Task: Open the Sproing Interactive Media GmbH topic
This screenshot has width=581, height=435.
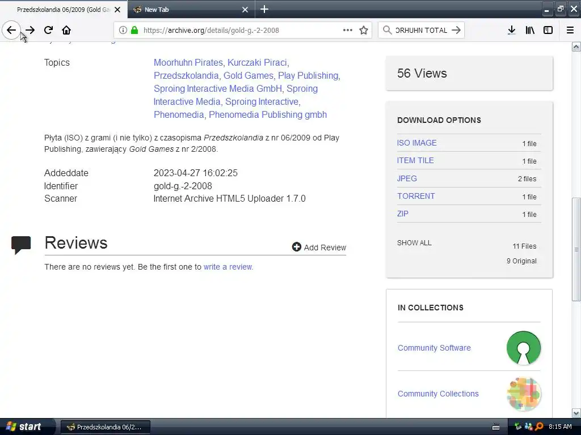Action: [218, 88]
